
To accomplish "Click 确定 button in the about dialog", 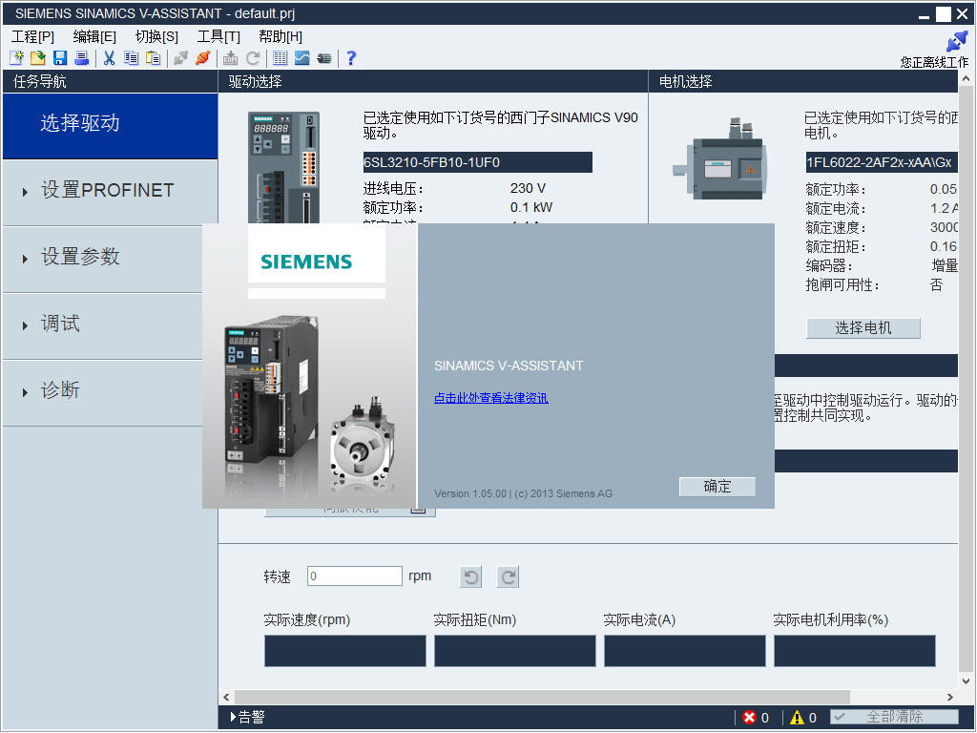I will point(717,487).
